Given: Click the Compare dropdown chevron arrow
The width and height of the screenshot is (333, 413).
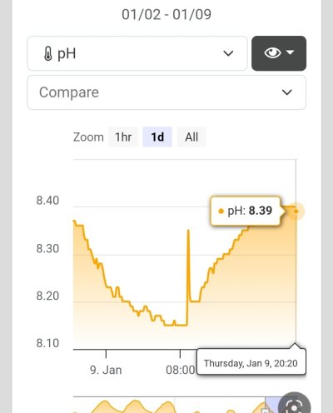Looking at the screenshot, I should pos(287,92).
